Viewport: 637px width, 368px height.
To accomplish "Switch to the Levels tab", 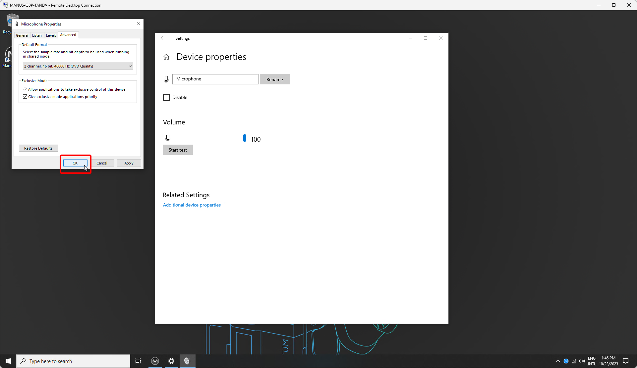I will click(51, 35).
